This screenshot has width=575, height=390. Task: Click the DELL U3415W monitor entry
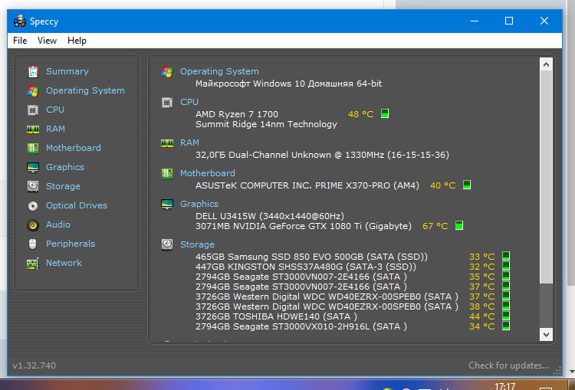click(270, 216)
